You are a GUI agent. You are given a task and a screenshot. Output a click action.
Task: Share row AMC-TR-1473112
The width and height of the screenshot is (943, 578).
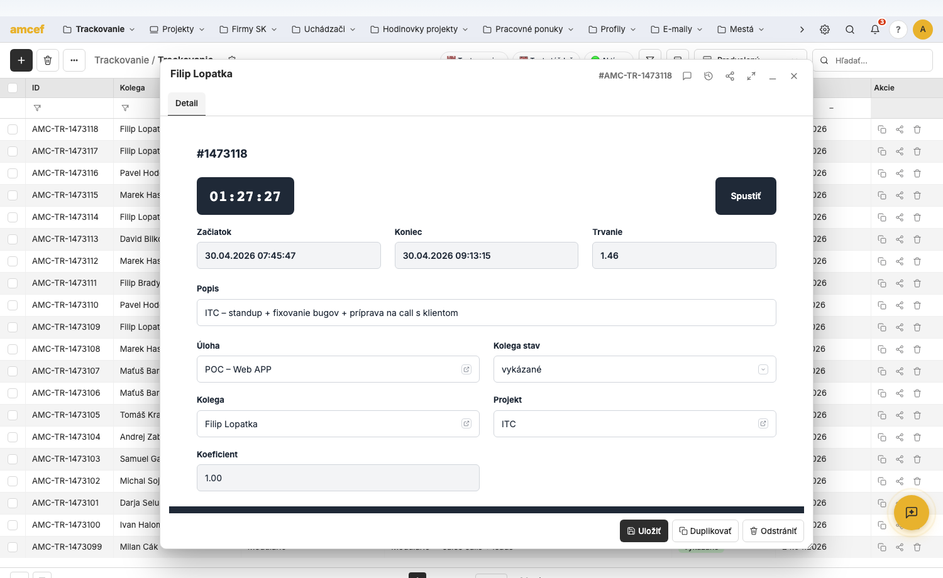[x=900, y=261]
